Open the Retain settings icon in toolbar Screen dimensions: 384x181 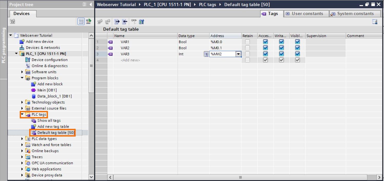click(141, 21)
